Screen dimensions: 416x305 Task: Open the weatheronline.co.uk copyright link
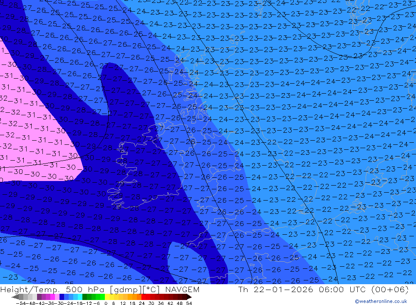click(x=381, y=301)
